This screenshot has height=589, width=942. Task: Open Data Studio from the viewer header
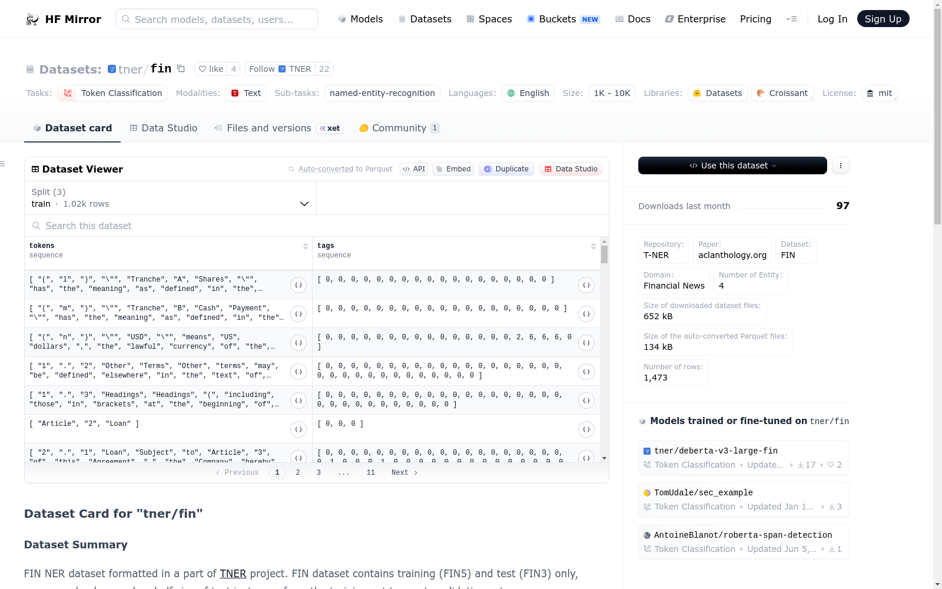pos(570,169)
